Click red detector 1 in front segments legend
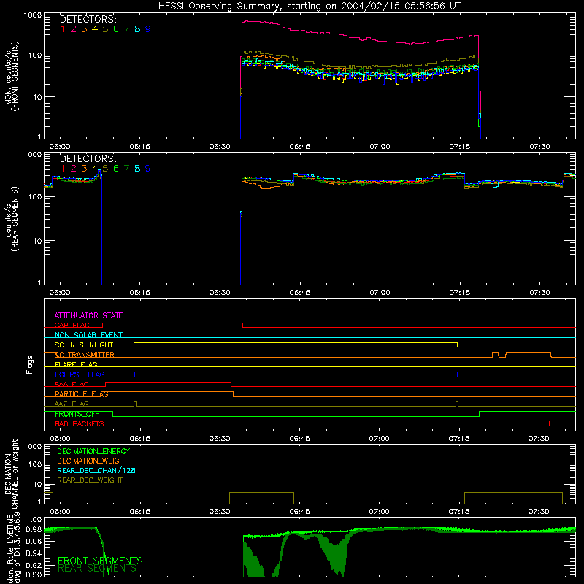 point(63,29)
